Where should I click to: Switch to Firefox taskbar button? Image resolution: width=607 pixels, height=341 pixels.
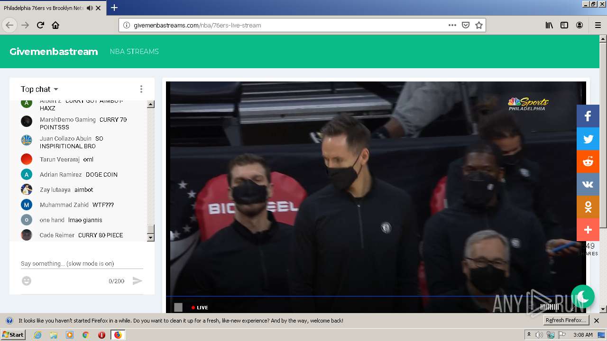[118, 335]
